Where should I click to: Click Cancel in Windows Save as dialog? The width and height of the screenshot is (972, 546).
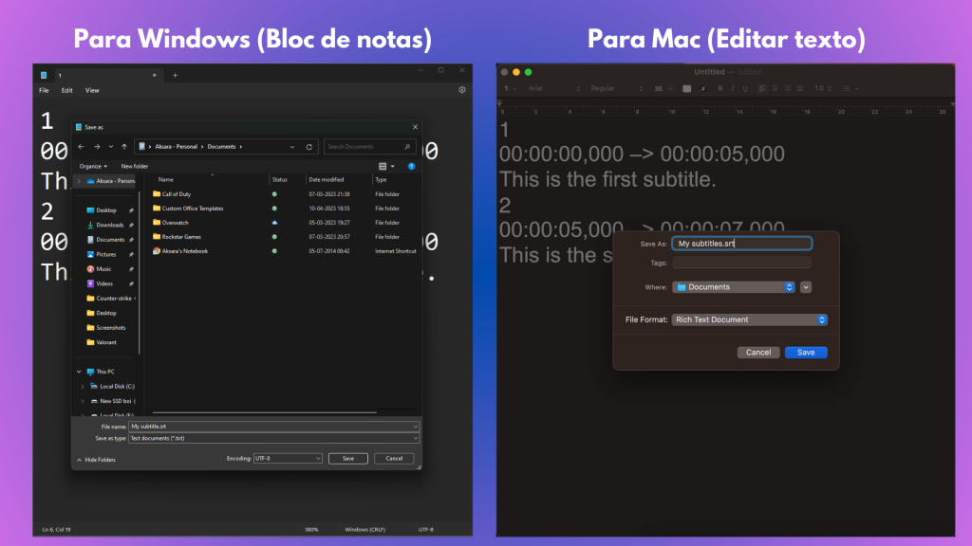click(394, 458)
